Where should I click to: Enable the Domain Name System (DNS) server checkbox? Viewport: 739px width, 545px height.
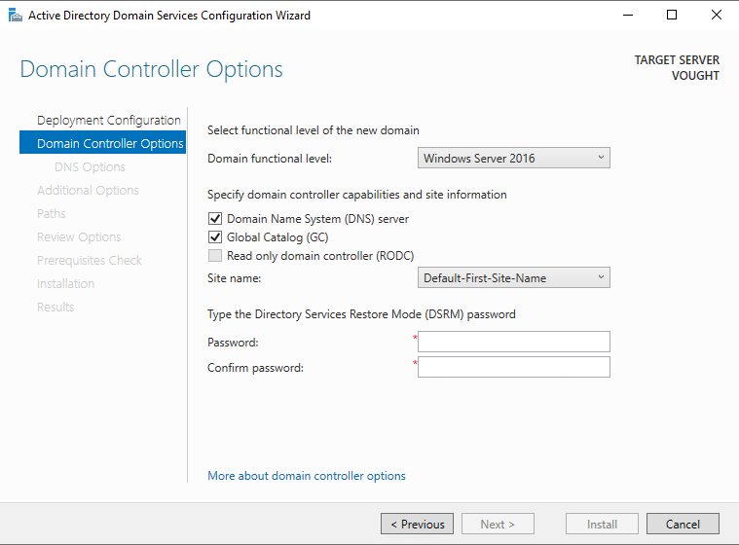coord(215,219)
